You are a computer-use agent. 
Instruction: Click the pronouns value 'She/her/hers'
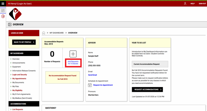click(93, 95)
